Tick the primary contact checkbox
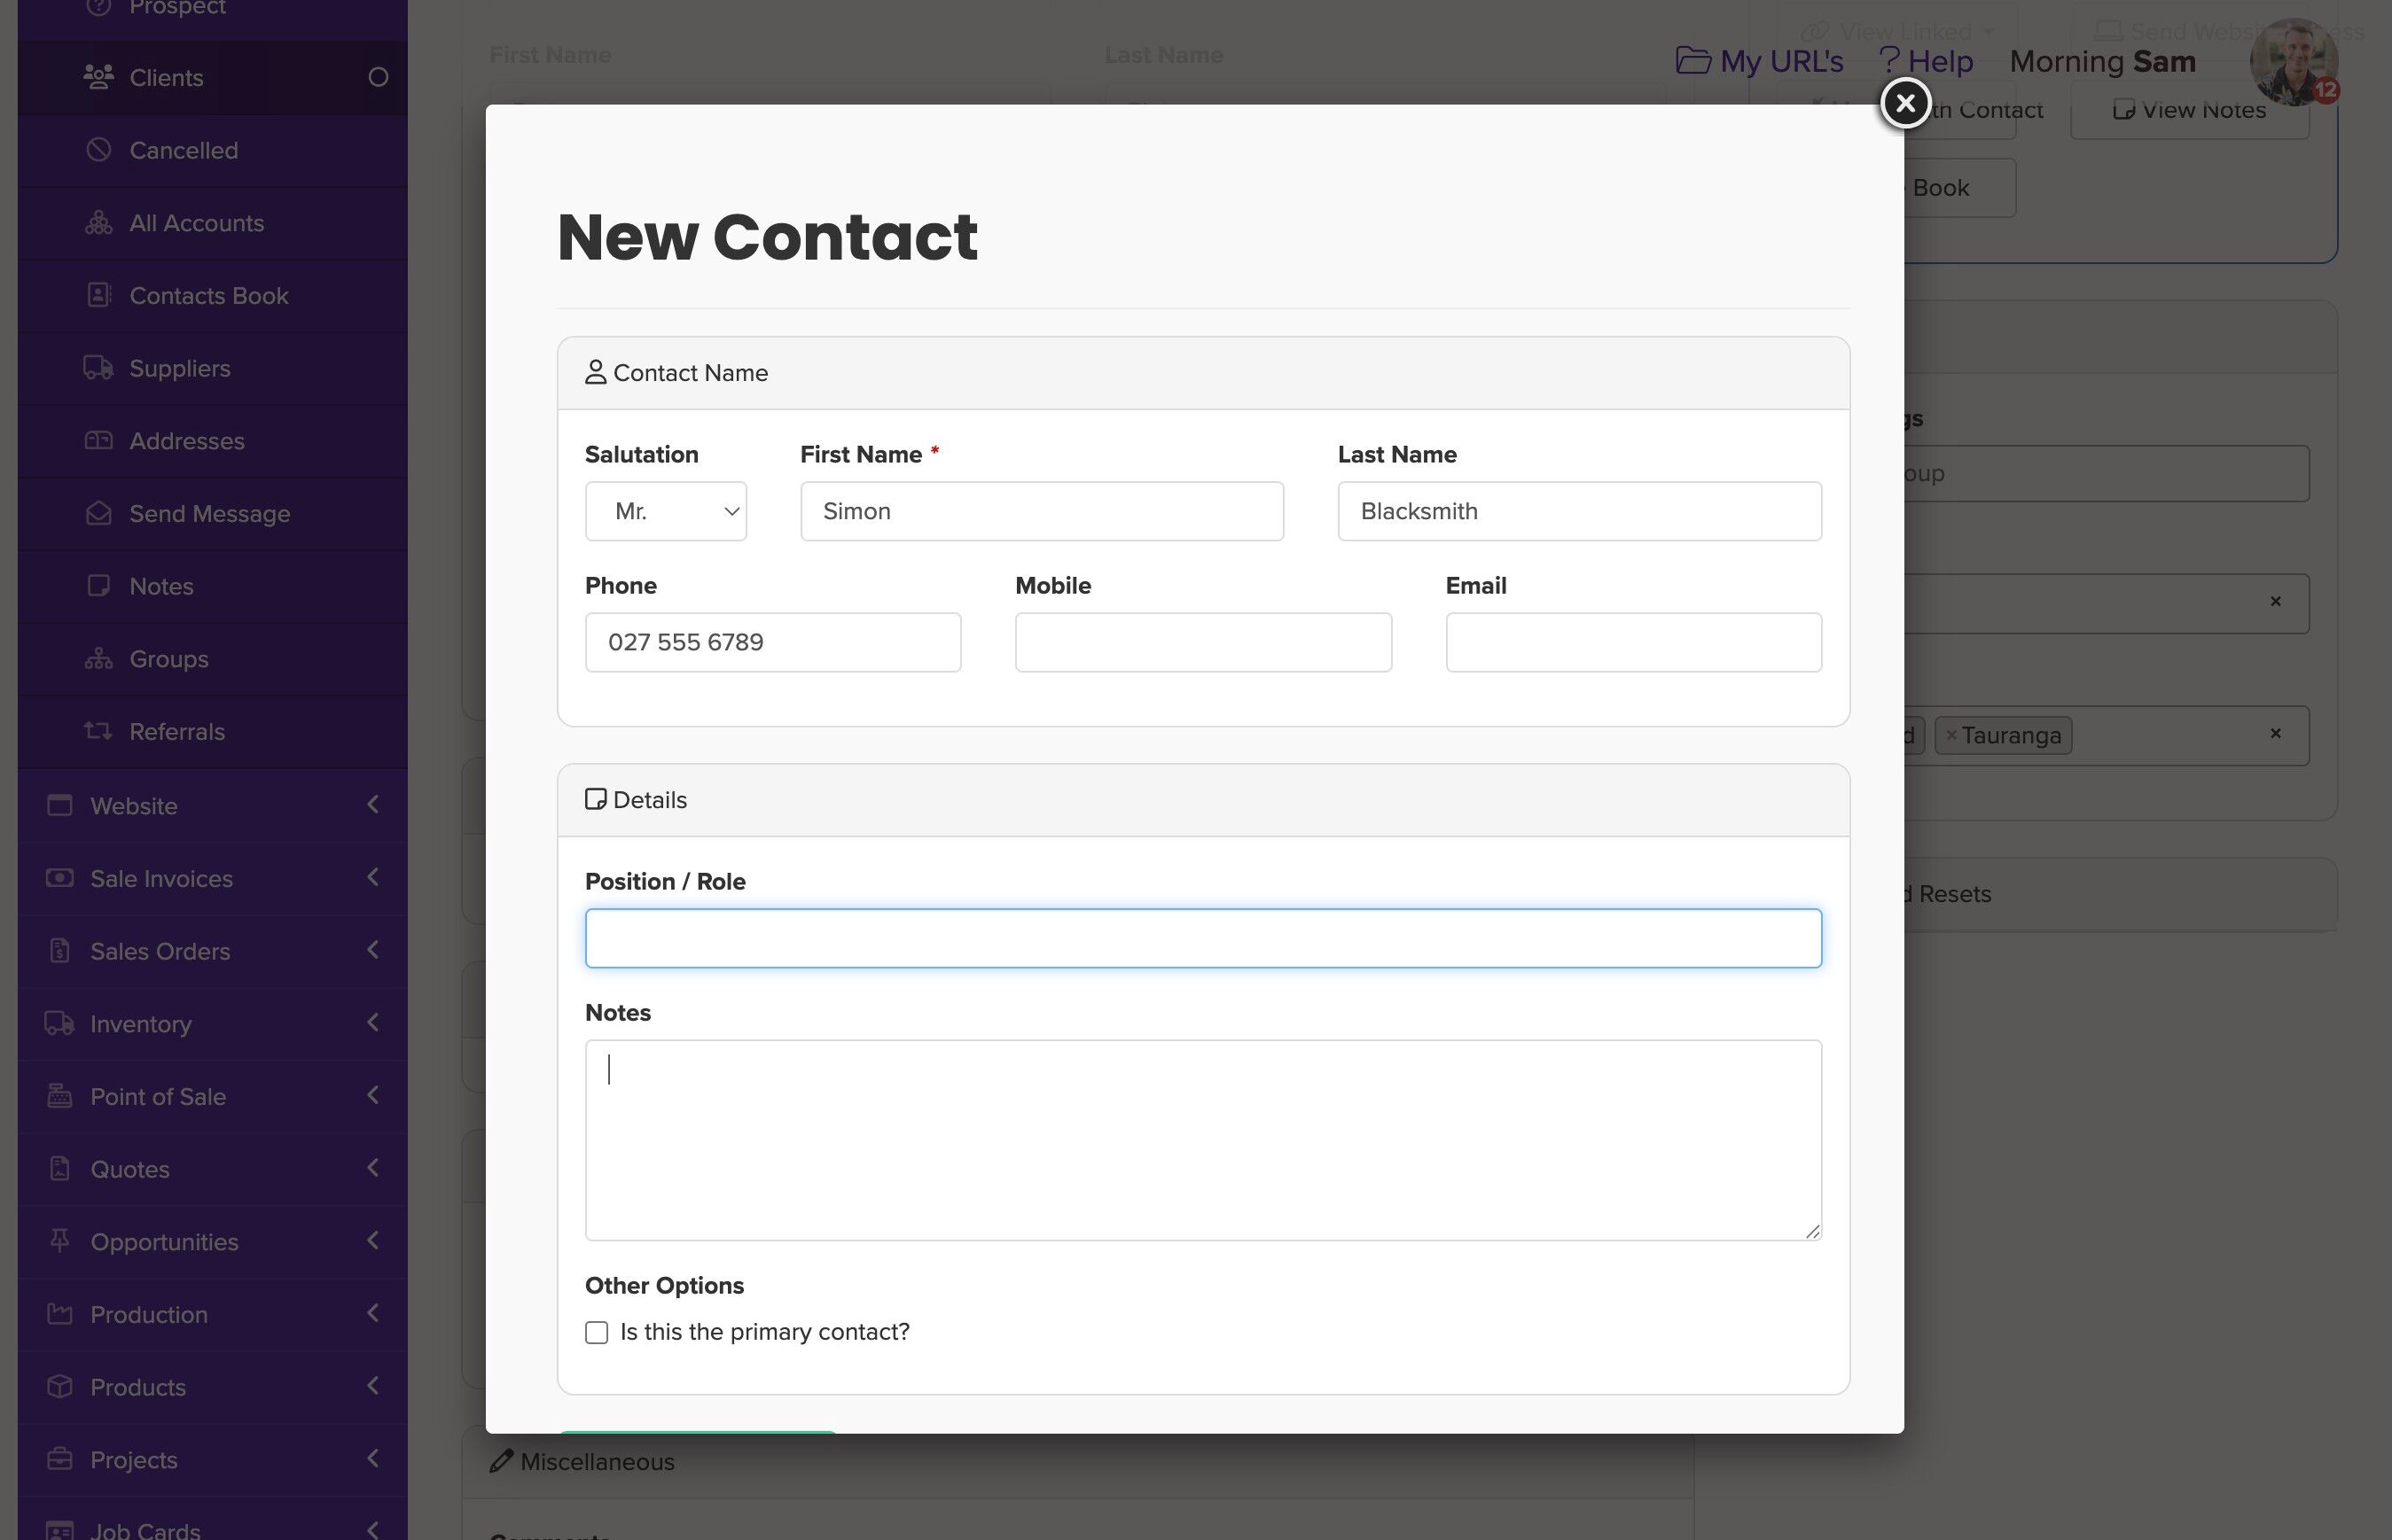Image resolution: width=2392 pixels, height=1540 pixels. 597,1332
